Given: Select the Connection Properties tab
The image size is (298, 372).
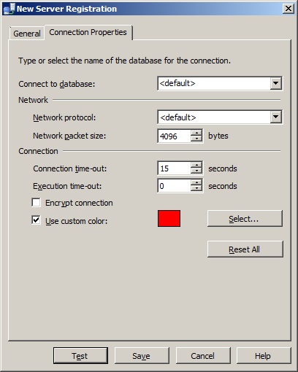Looking at the screenshot, I should 88,32.
